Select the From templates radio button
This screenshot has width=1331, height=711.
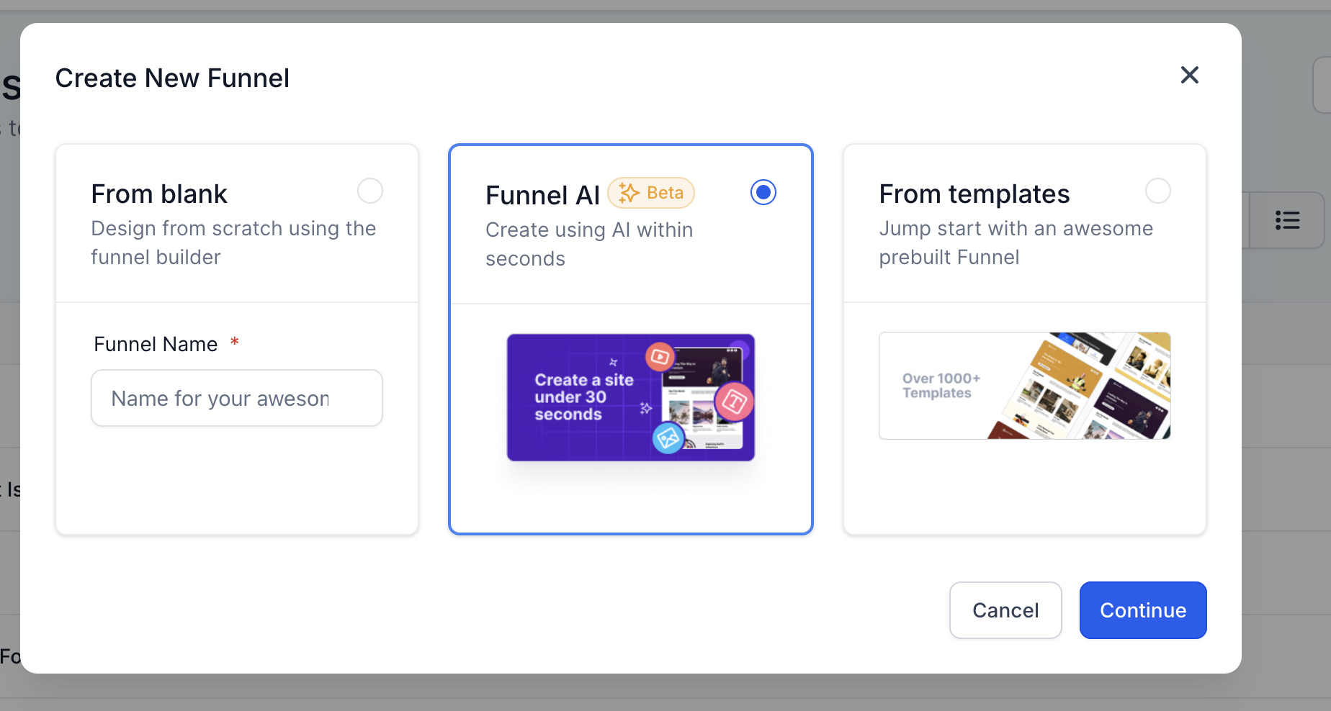coord(1157,191)
